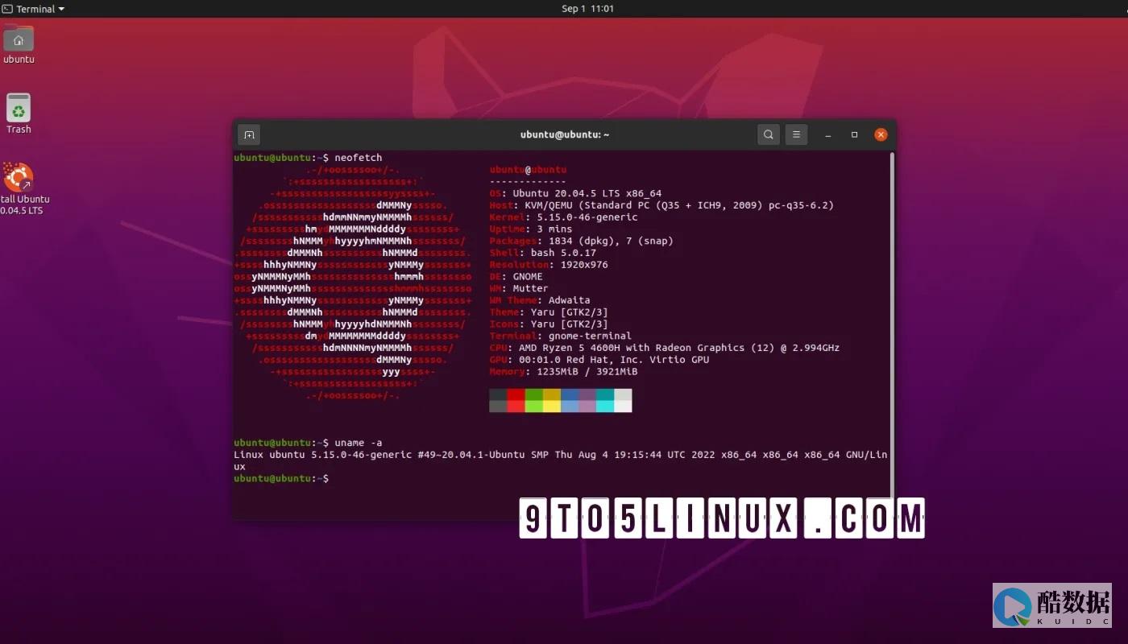Click the terminal window vertical scrollbar
Screen dimensions: 1128x644
[891, 324]
